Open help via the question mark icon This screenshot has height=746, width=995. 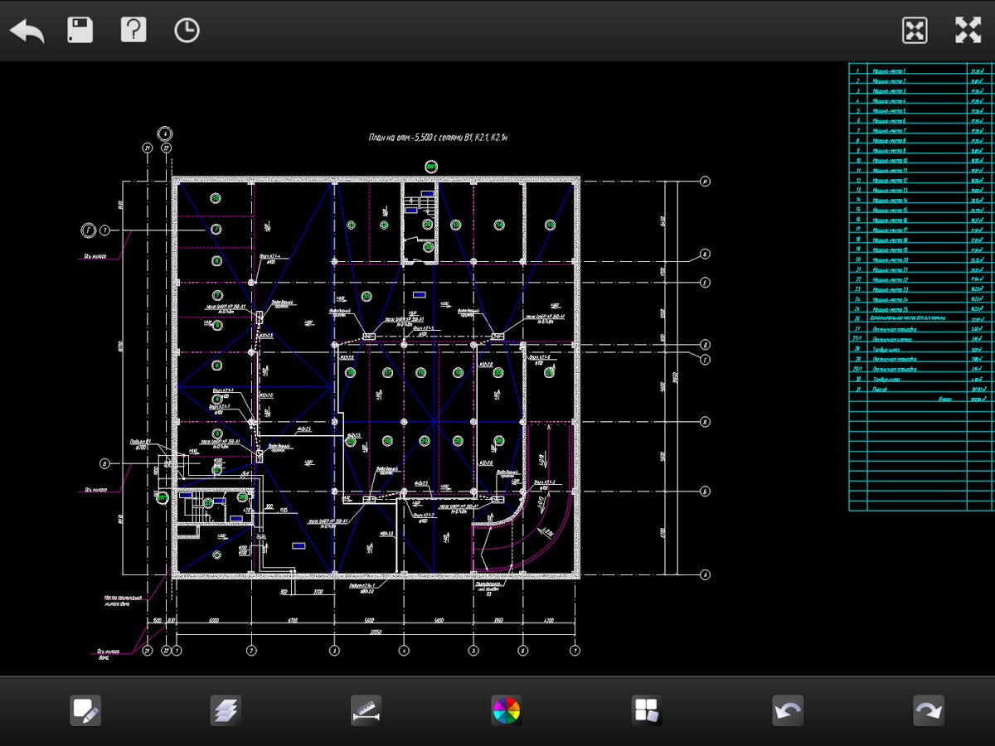(x=133, y=31)
